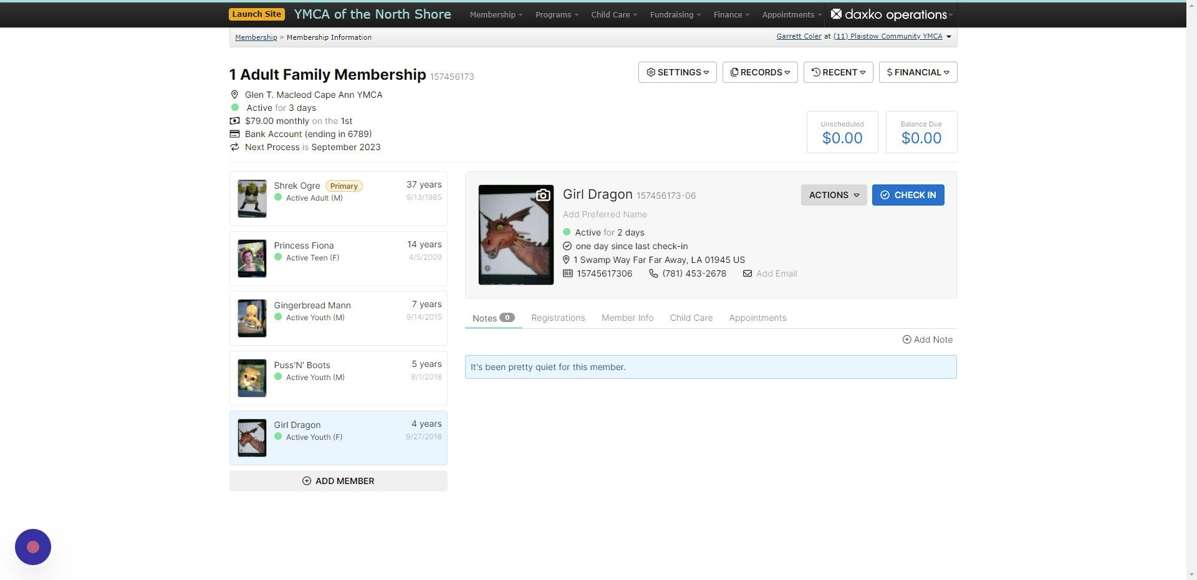The image size is (1197, 580).
Task: Switch to the Appointments tab below profile
Action: click(x=757, y=318)
